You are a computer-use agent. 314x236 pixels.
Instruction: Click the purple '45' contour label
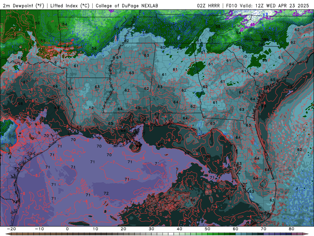coord(252,24)
